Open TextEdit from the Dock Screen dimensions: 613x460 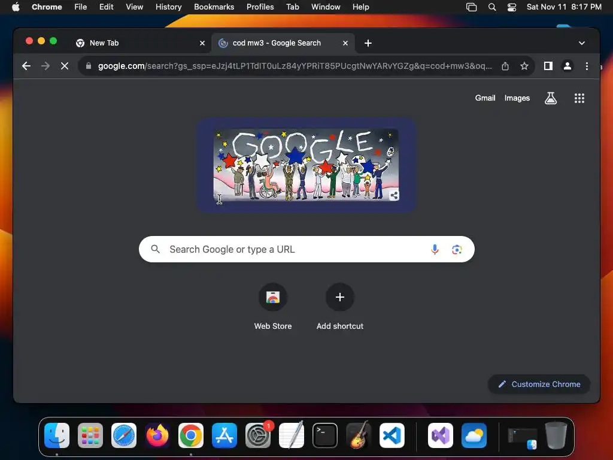tap(292, 435)
